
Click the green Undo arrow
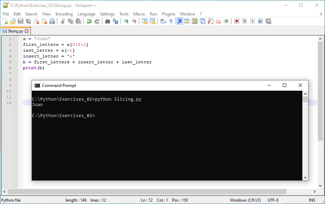89,21
